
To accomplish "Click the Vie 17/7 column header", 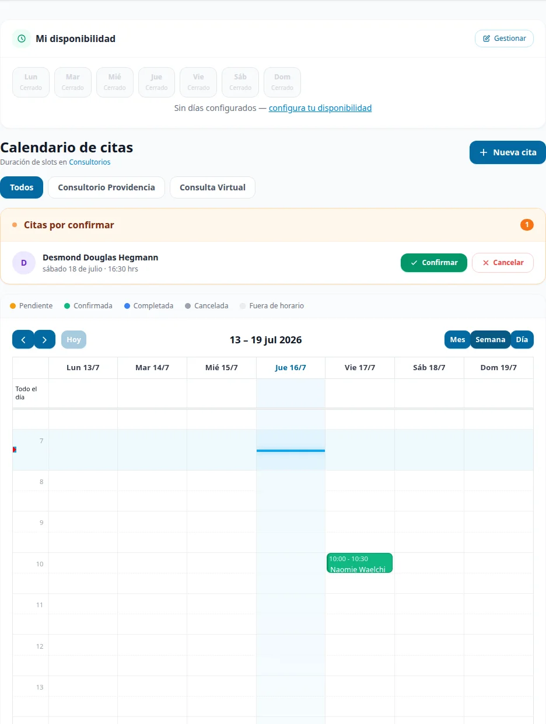I will pyautogui.click(x=360, y=368).
